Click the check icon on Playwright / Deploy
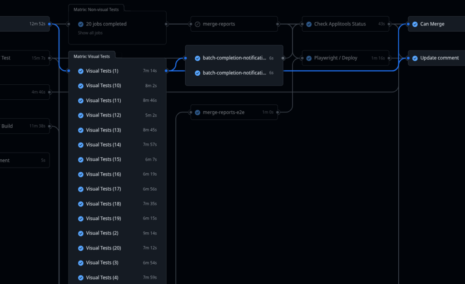Viewport: 465px width, 284px height. coord(309,59)
